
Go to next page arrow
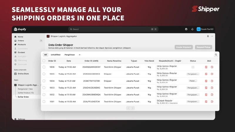point(133,108)
